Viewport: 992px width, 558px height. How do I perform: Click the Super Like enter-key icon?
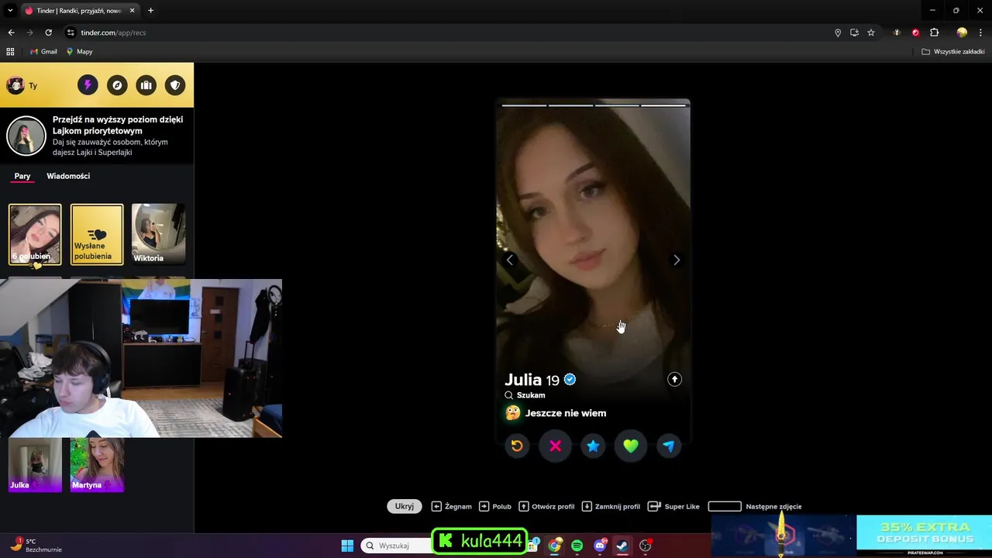coord(654,506)
